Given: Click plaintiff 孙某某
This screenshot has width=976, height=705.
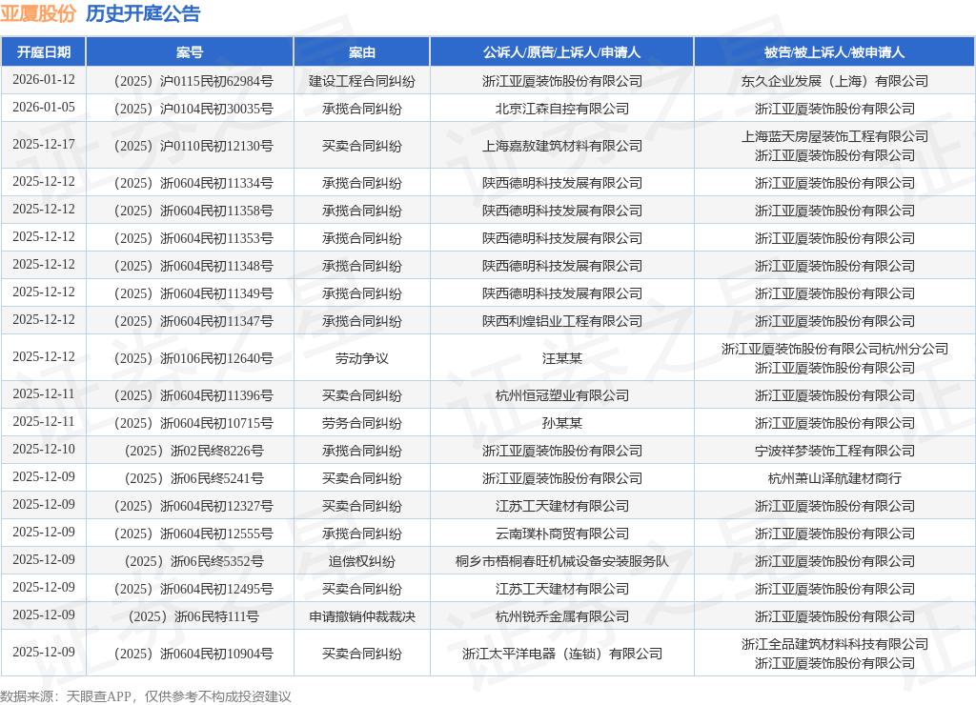Looking at the screenshot, I should (562, 424).
